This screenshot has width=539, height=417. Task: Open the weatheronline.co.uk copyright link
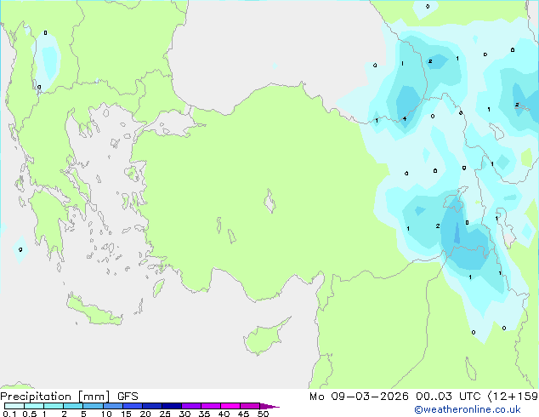point(467,409)
